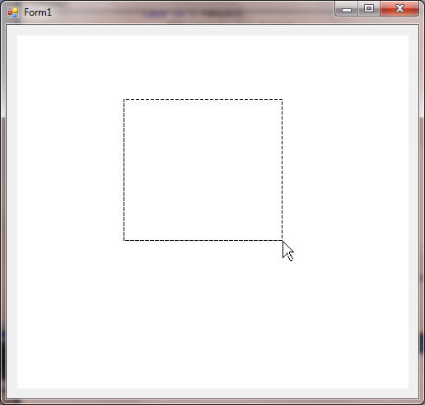Click the top-left corner of the dashed rectangle
425x405 pixels.
(124, 100)
